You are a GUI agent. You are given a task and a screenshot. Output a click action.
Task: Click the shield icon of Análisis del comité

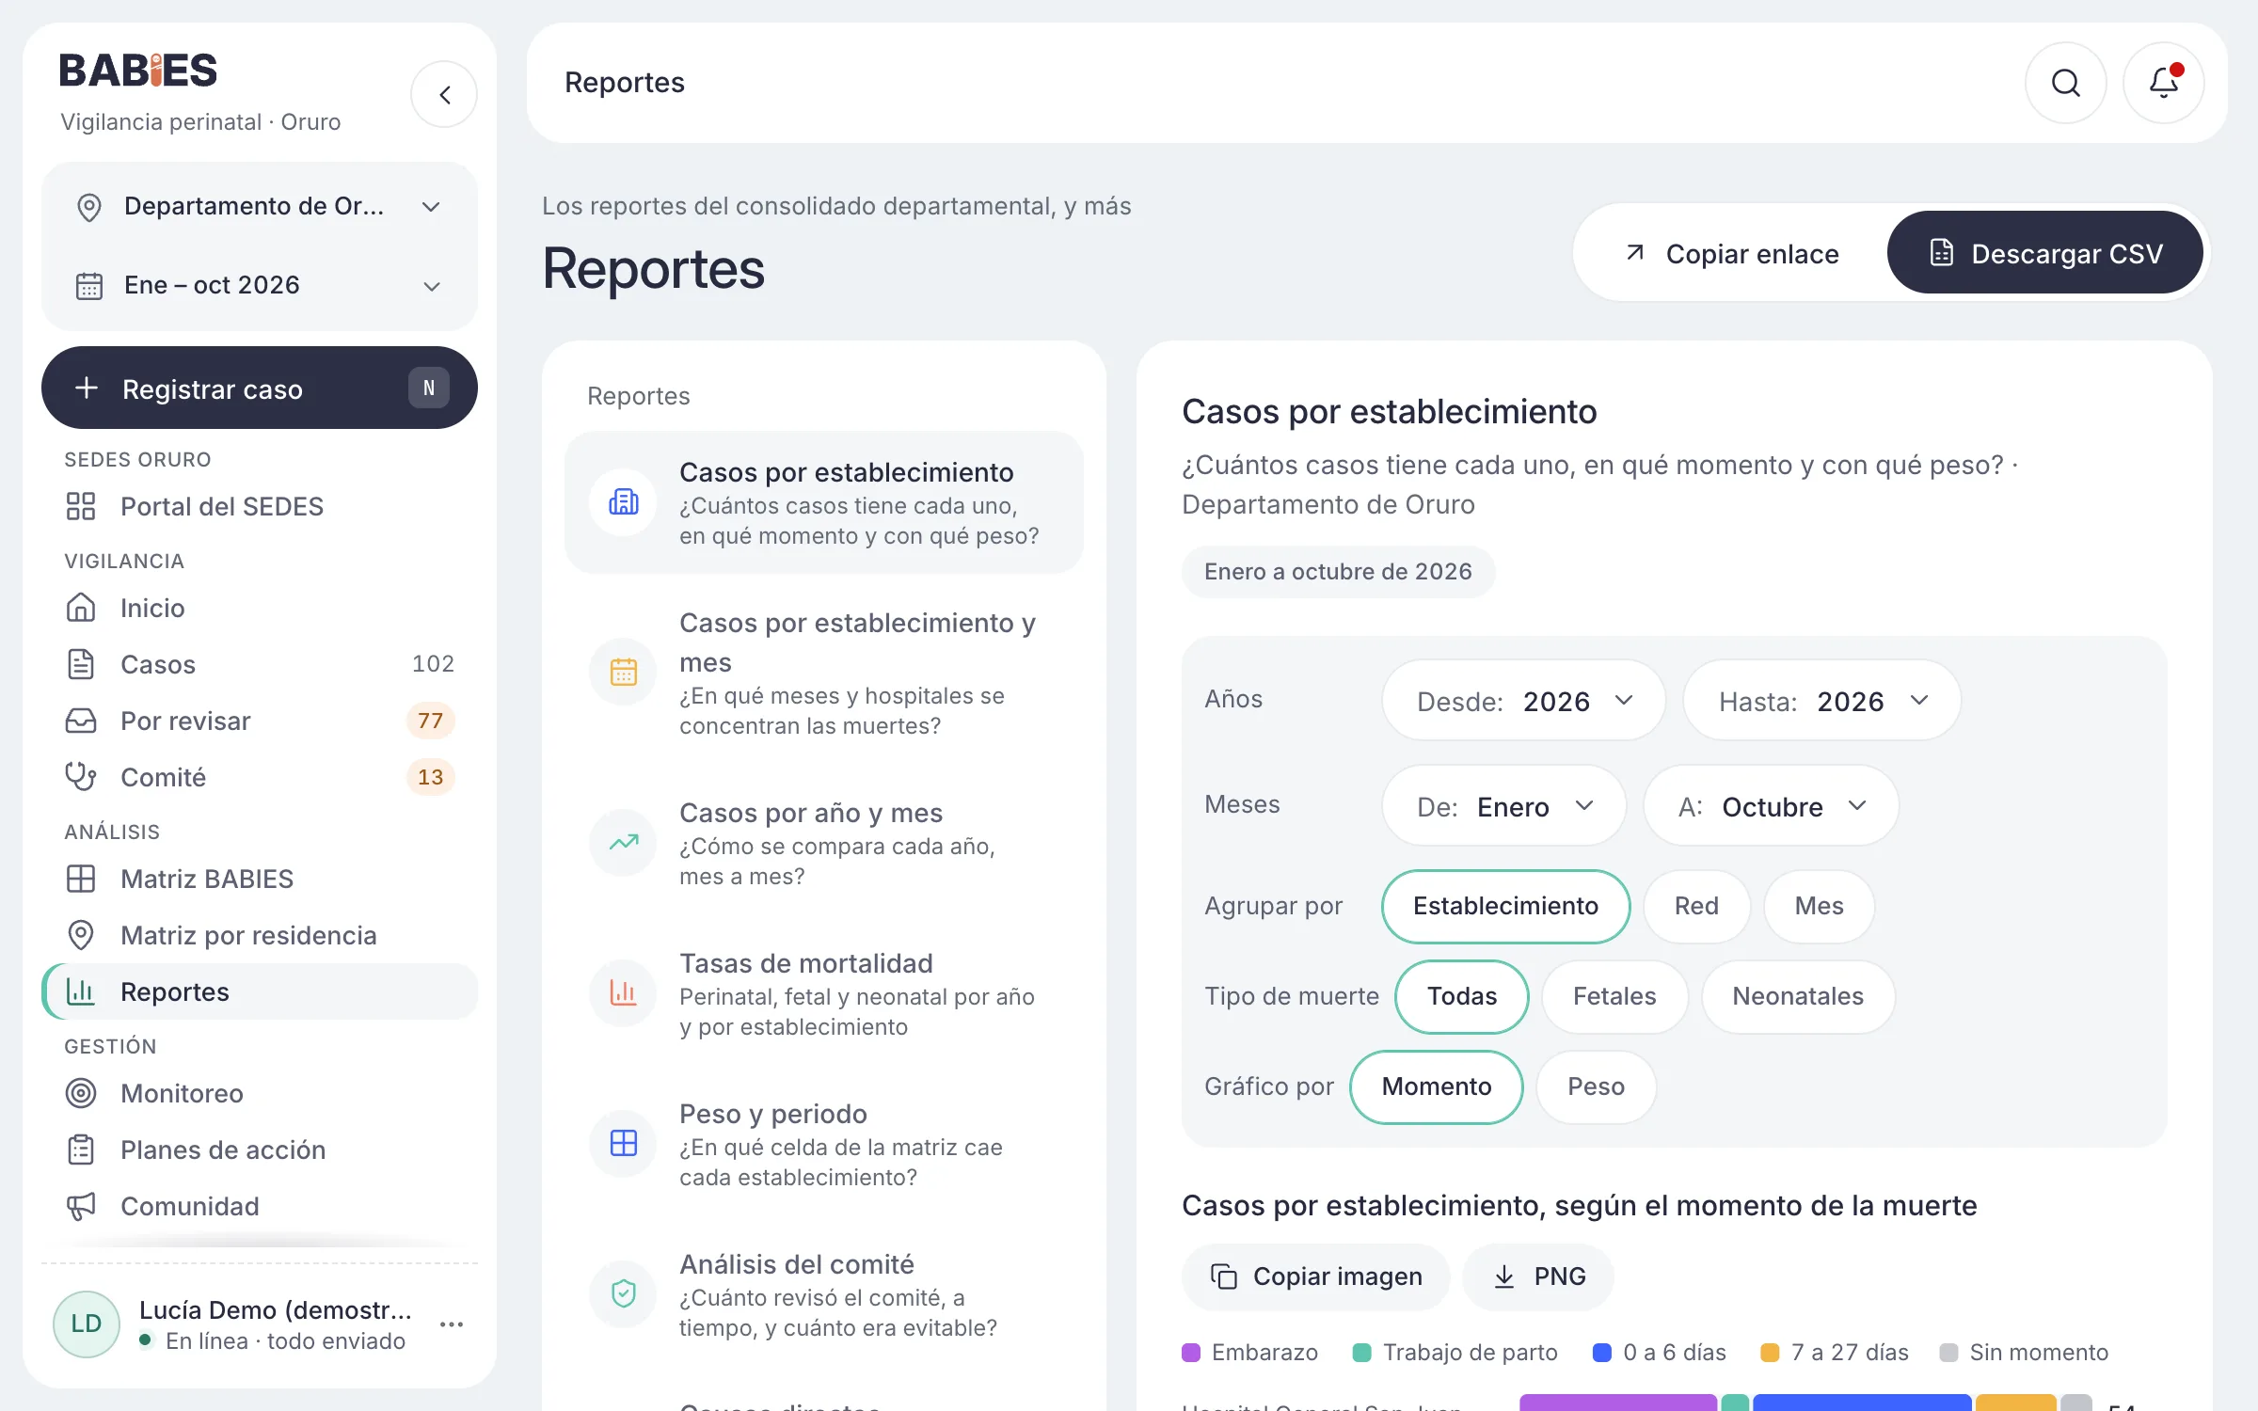pyautogui.click(x=623, y=1294)
